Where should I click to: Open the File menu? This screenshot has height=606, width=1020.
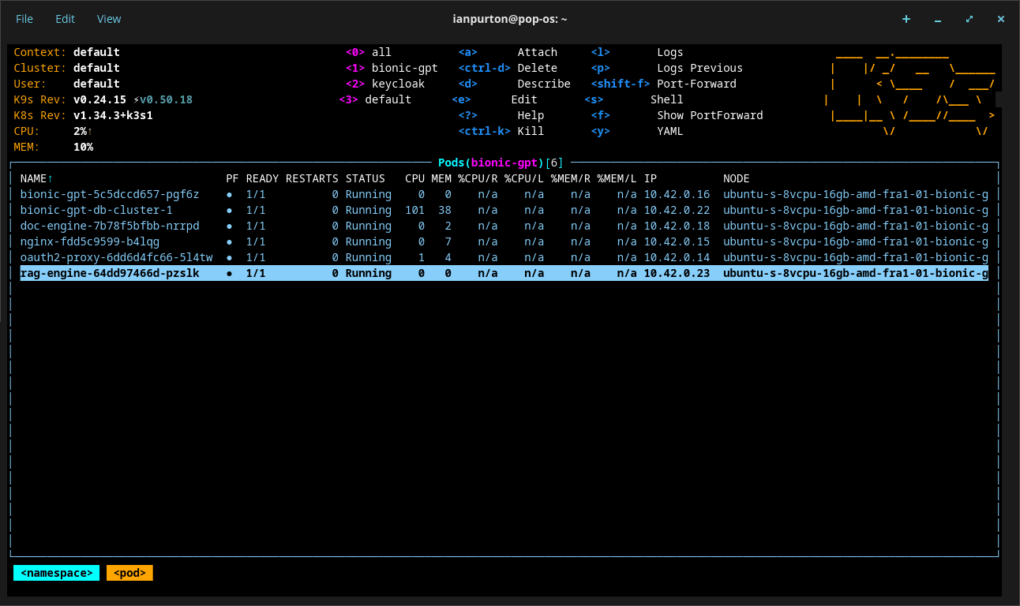[24, 19]
